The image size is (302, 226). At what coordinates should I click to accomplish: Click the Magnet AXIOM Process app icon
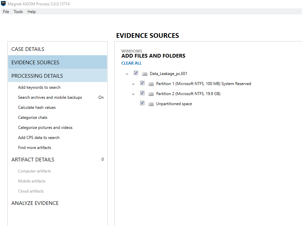tap(3, 3)
